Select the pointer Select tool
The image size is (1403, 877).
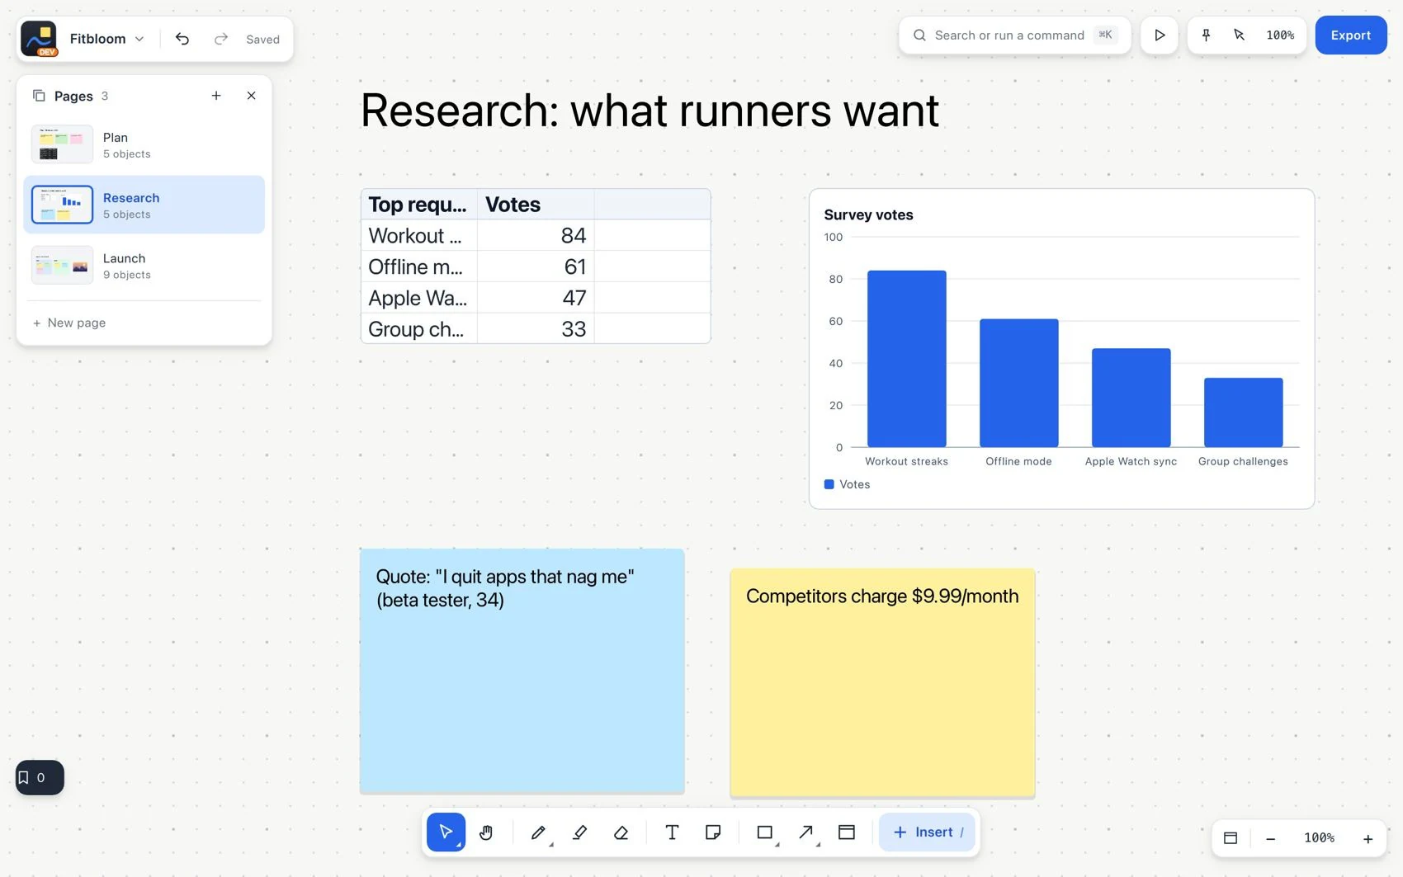[446, 832]
